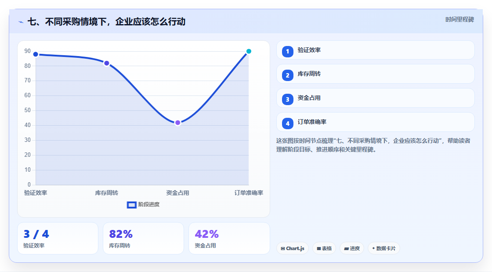Select the 数据卡片 tag
The height and width of the screenshot is (272, 492).
click(x=384, y=248)
